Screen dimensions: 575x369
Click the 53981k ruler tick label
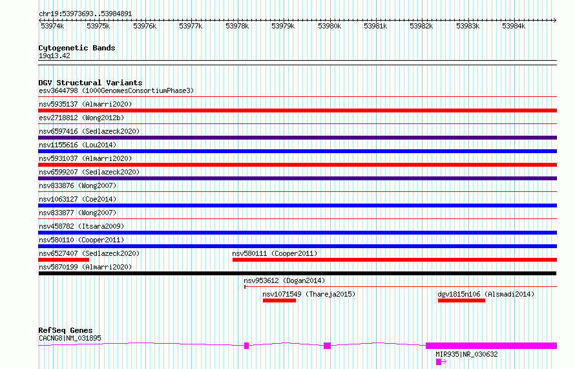[x=375, y=26]
